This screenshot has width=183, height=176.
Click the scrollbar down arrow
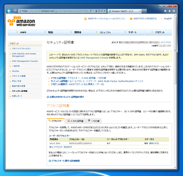(175, 167)
